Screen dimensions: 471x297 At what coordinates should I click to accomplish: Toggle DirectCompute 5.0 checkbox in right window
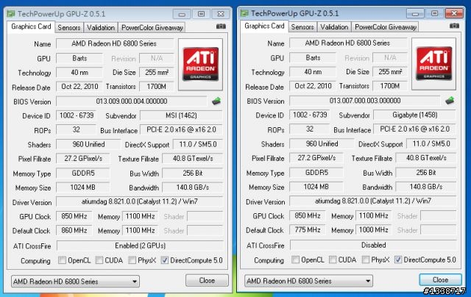pos(397,260)
